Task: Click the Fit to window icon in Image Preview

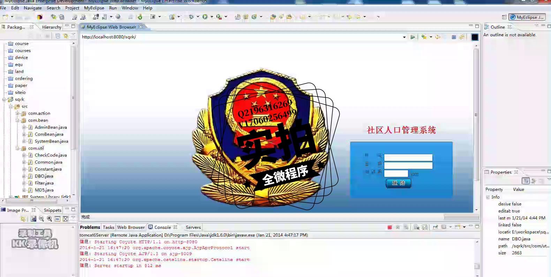Action: click(x=65, y=219)
